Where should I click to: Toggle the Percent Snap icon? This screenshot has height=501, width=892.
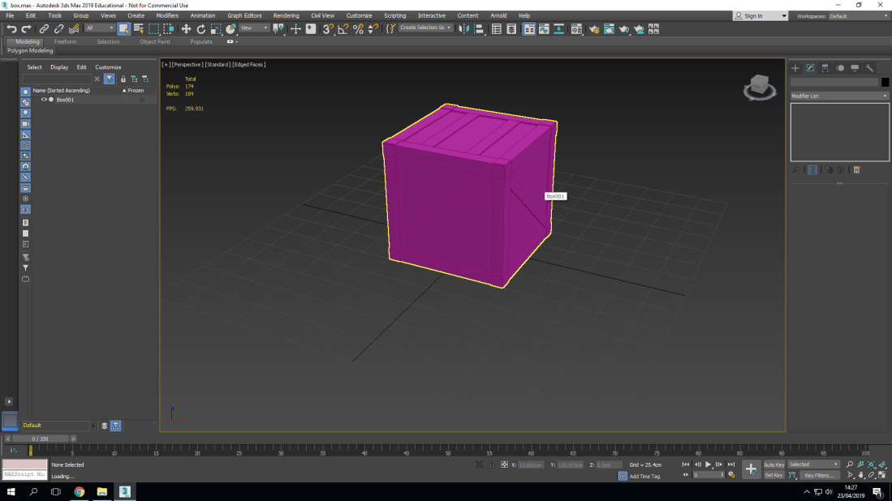358,28
